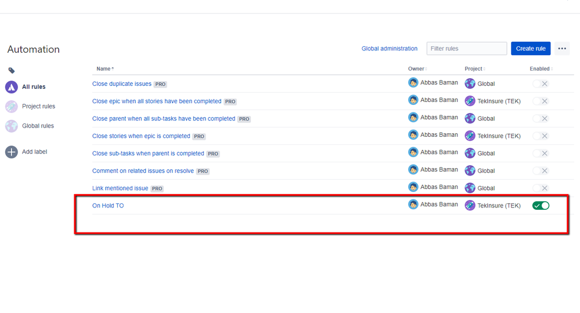The image size is (580, 313).
Task: Open Close stories when epic is completed rule
Action: click(x=141, y=136)
